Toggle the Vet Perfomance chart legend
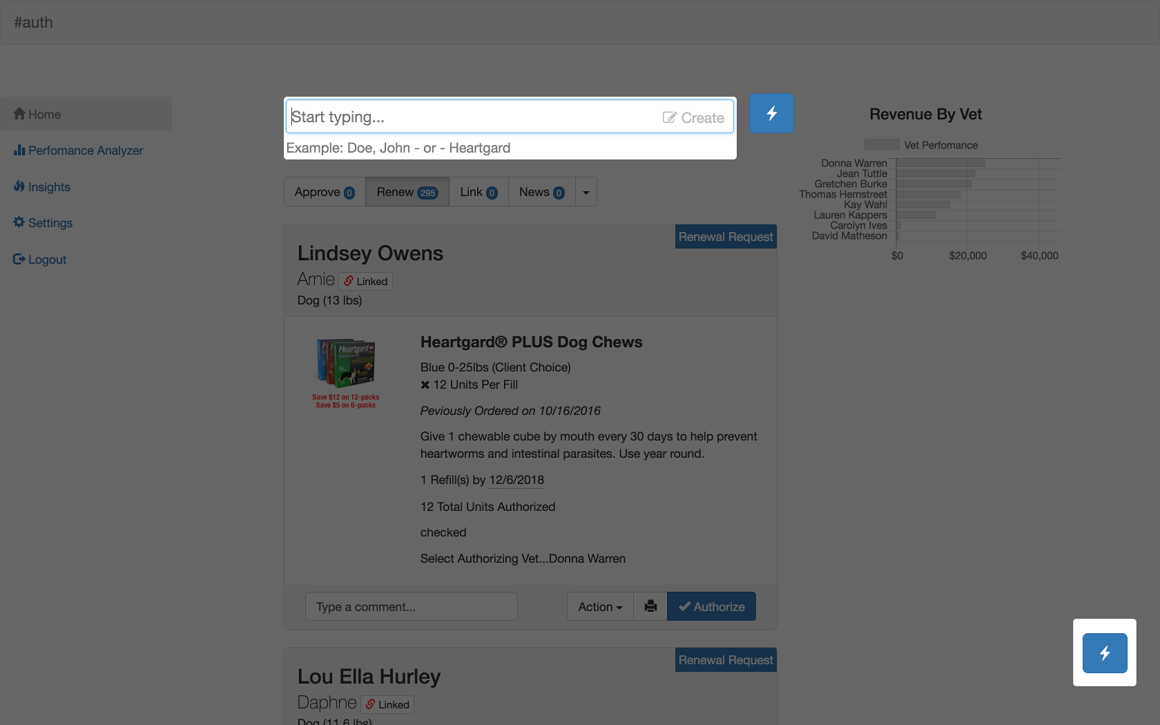Image resolution: width=1160 pixels, height=725 pixels. [x=921, y=145]
